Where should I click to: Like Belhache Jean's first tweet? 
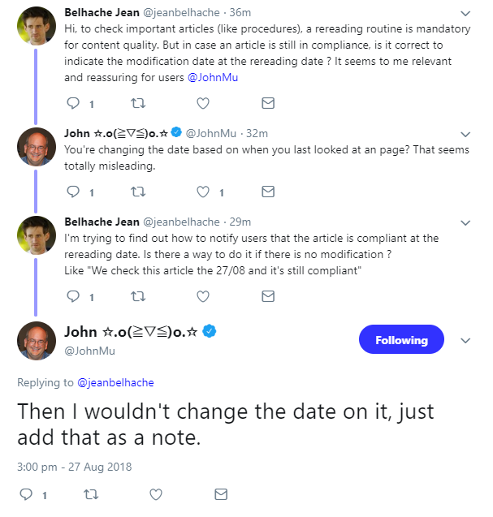203,103
